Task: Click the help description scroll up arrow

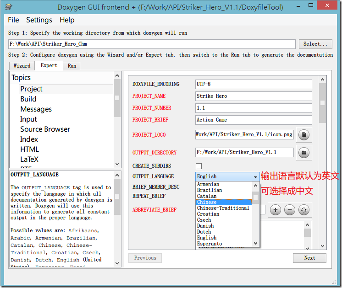Action: (x=117, y=175)
